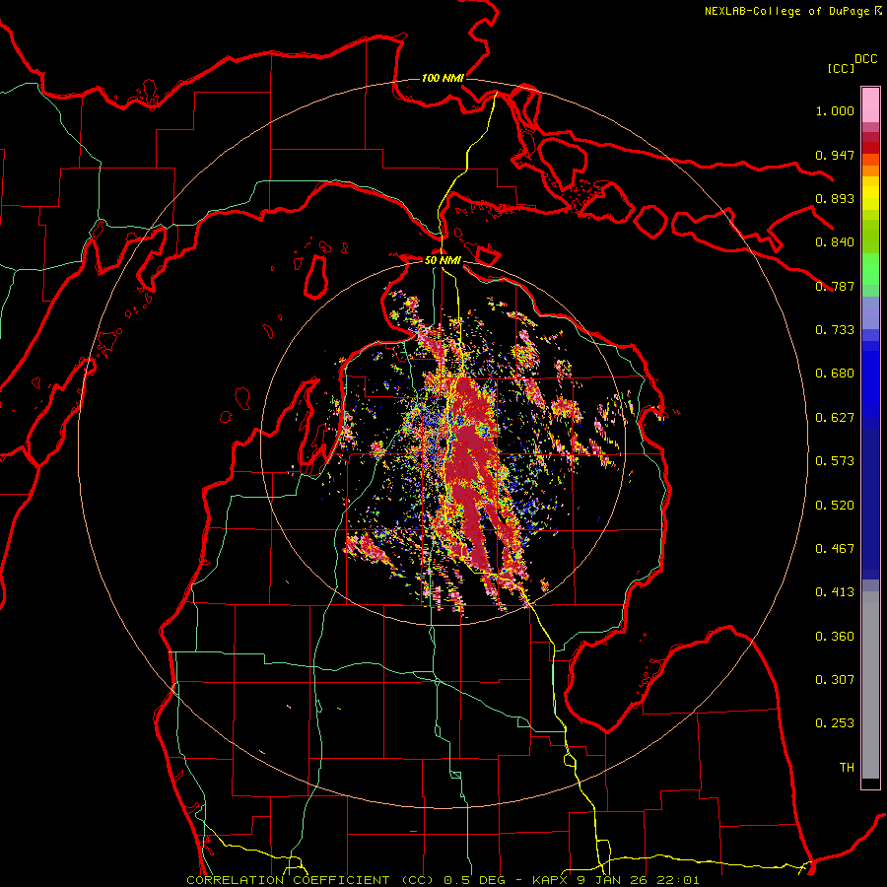Click the 50 NMI range ring label

(x=443, y=260)
